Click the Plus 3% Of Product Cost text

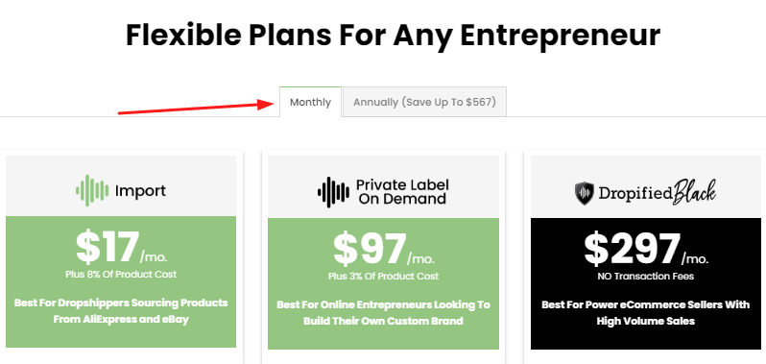(384, 276)
